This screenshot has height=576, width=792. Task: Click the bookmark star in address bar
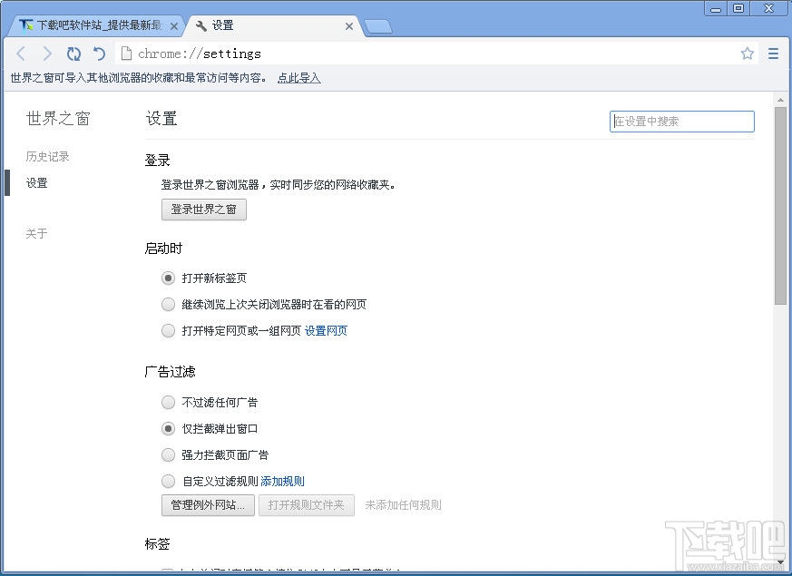[x=747, y=54]
